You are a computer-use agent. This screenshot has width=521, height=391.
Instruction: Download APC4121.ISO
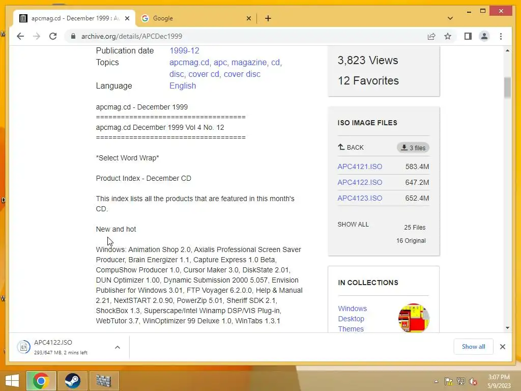click(x=360, y=166)
